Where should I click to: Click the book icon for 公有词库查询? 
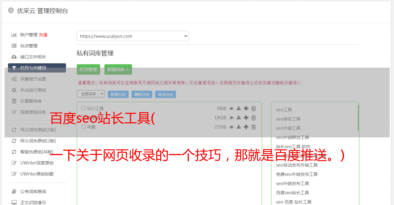(14, 191)
